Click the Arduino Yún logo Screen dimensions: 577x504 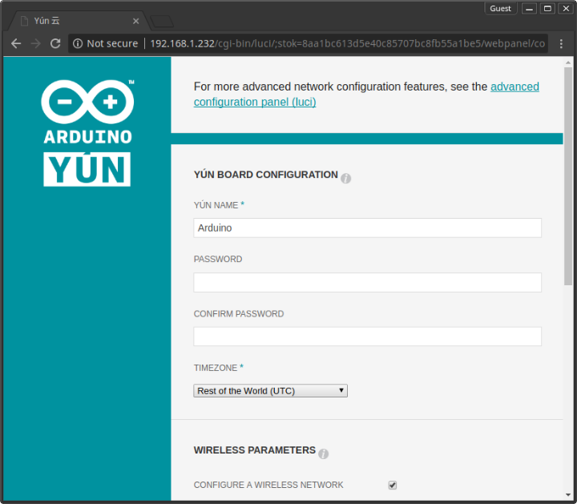[87, 133]
